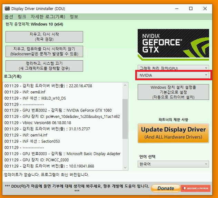
Task: Click 지우고, 컴퓨터를 다시 시작하지 않기 button
Action: [x=44, y=51]
